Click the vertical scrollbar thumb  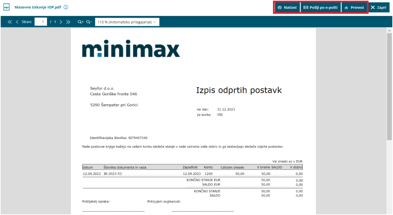pyautogui.click(x=389, y=86)
